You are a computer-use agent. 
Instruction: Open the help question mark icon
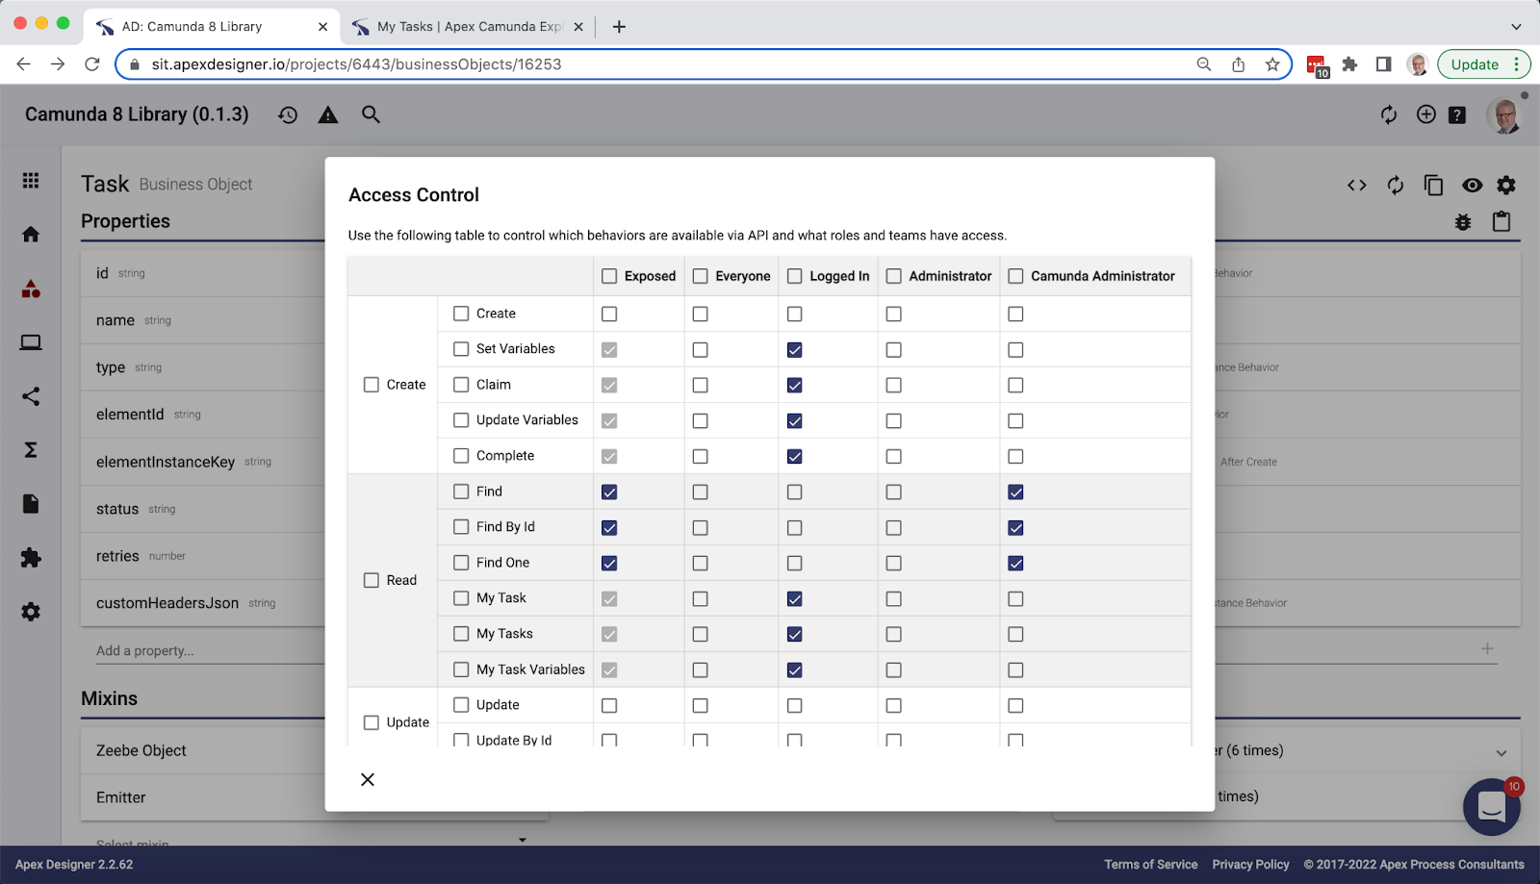tap(1457, 115)
